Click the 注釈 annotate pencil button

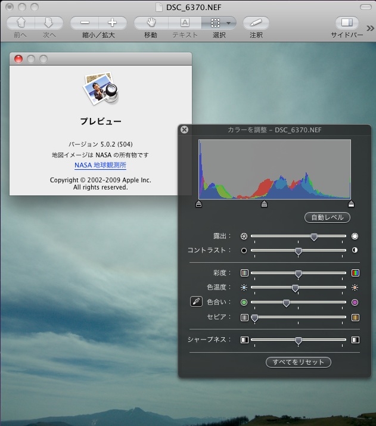(256, 23)
